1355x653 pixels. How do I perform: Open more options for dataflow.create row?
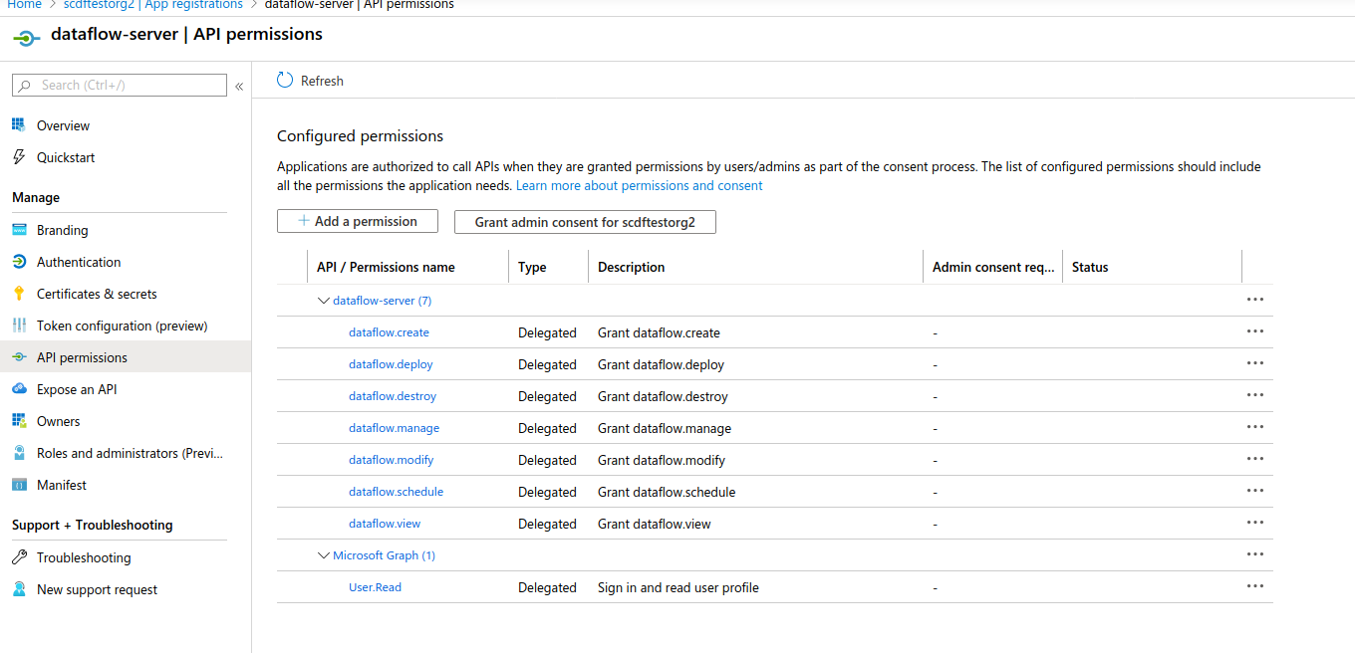point(1254,331)
